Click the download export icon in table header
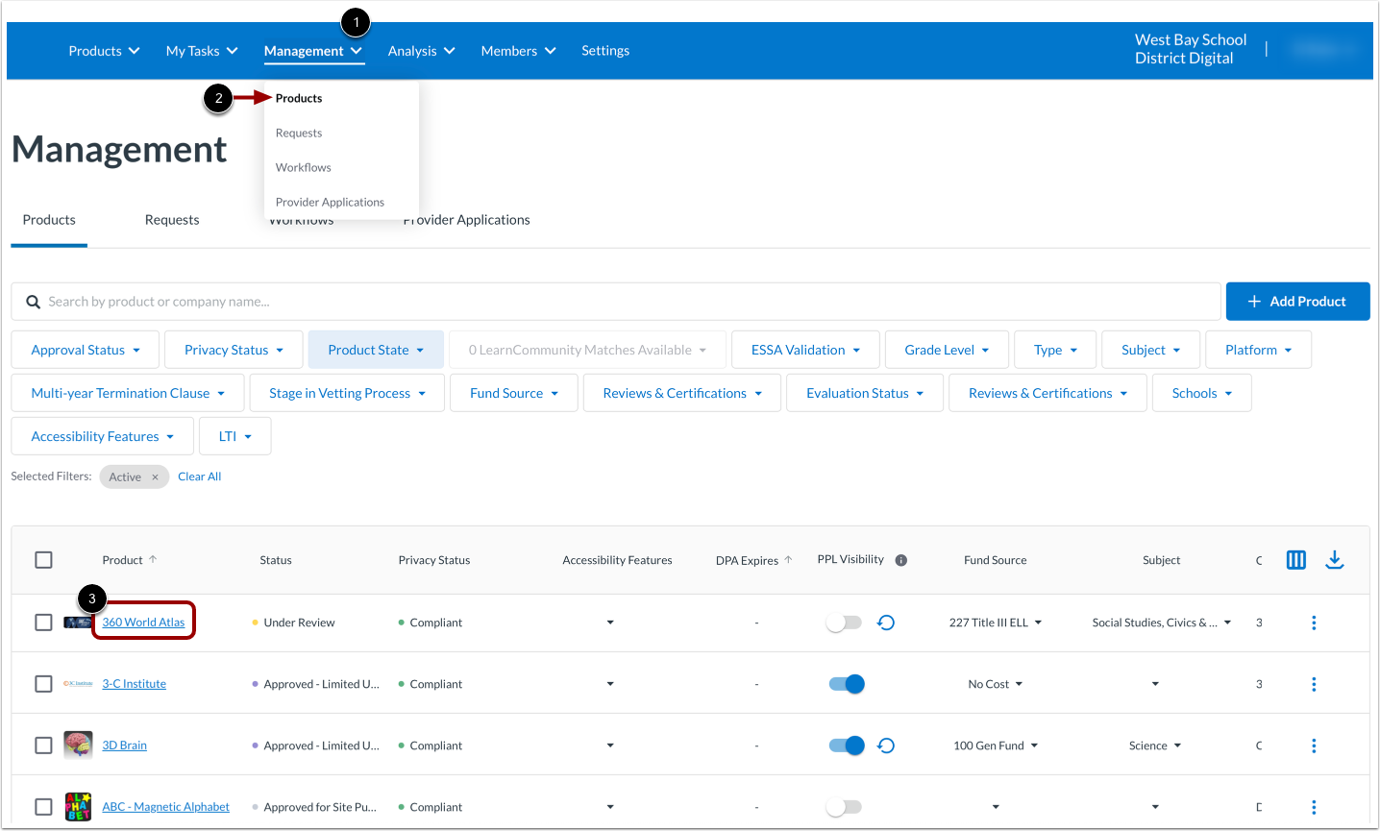 pyautogui.click(x=1334, y=560)
